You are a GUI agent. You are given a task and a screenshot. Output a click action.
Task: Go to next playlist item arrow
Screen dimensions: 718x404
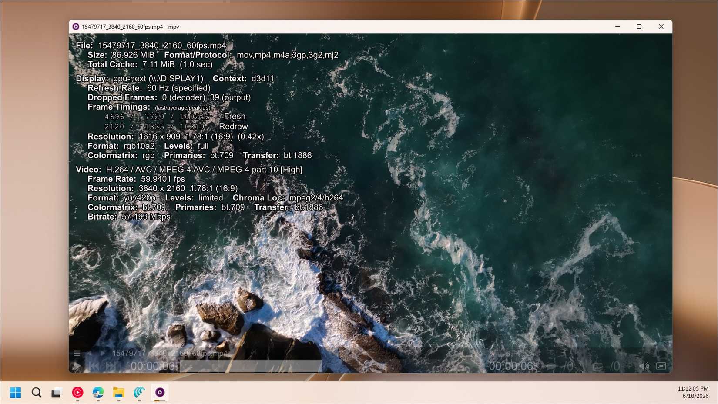pyautogui.click(x=103, y=353)
